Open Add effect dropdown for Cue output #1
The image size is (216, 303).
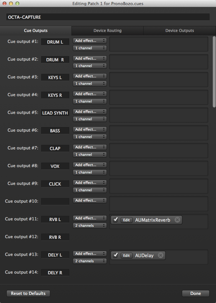click(90, 41)
